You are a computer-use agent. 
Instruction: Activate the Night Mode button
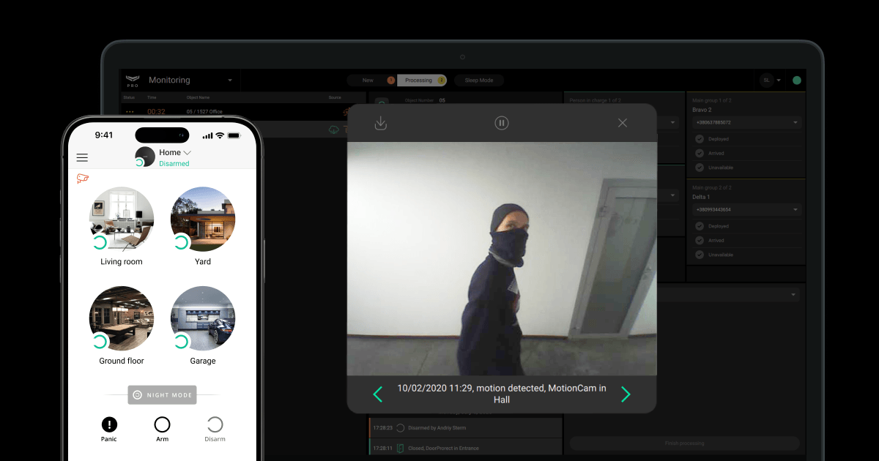point(162,395)
